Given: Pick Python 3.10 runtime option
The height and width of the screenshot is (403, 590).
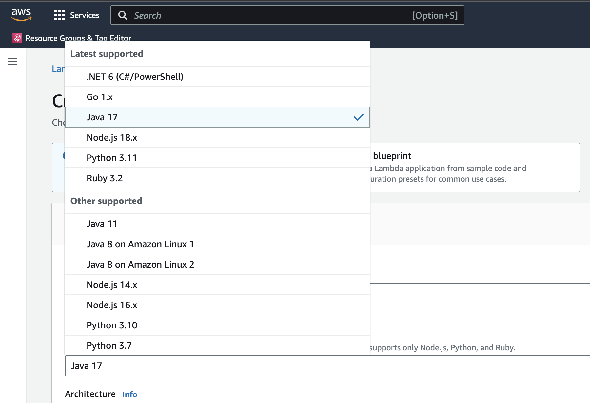Looking at the screenshot, I should [x=217, y=325].
